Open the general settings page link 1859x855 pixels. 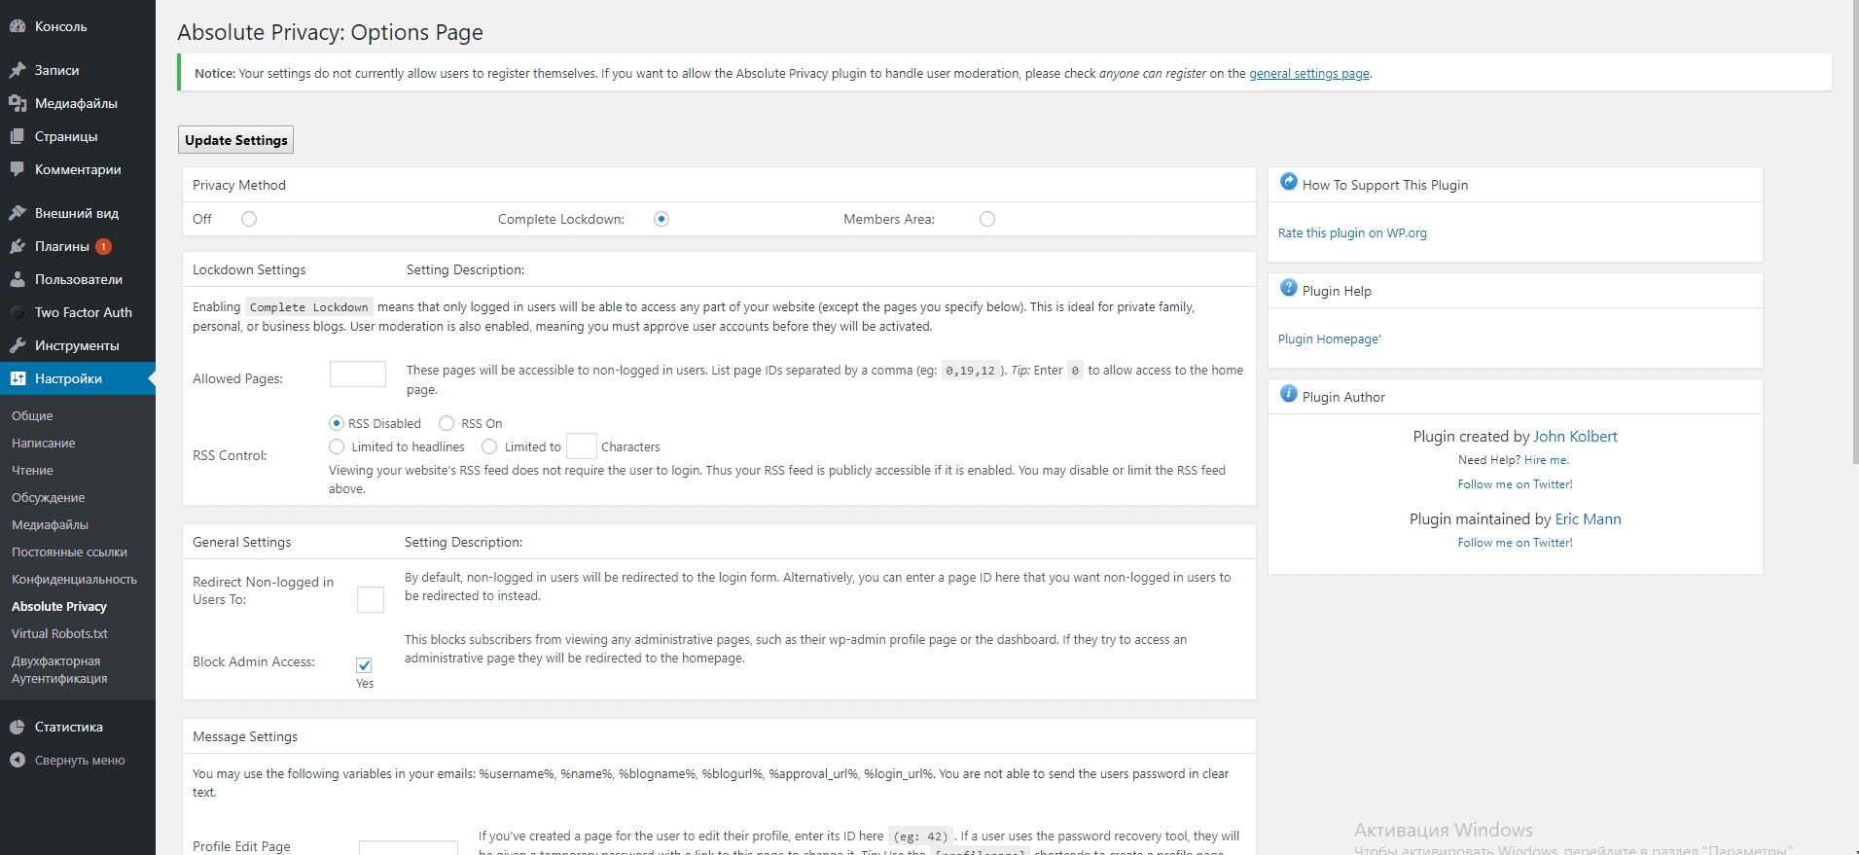coord(1308,74)
